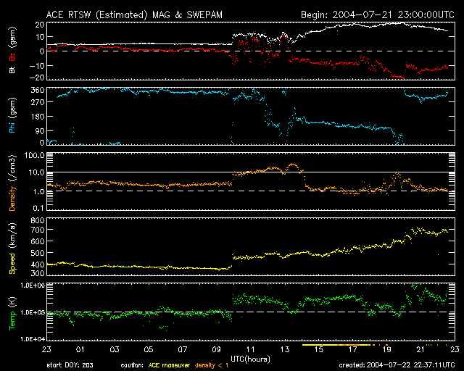Screen dimensions: 464x371
Task: Click the yellow 'ACE maneuver' legend text
Action: click(x=169, y=366)
